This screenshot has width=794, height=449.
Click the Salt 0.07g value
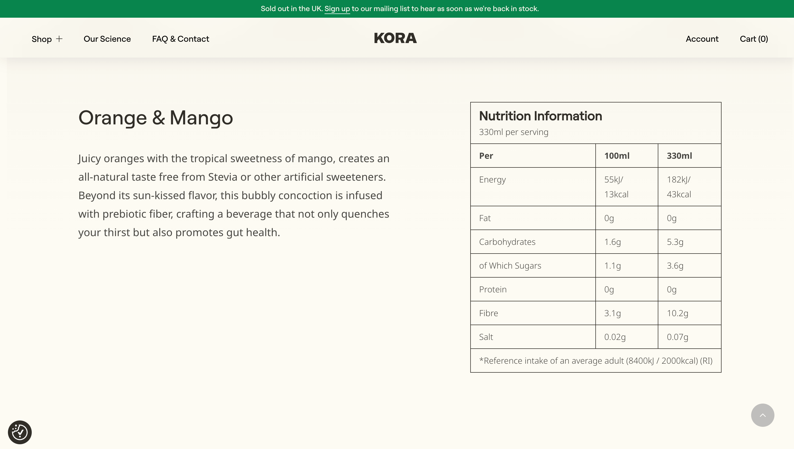coord(678,337)
